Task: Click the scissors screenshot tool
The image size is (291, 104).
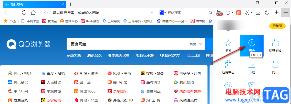Action: tap(247, 13)
